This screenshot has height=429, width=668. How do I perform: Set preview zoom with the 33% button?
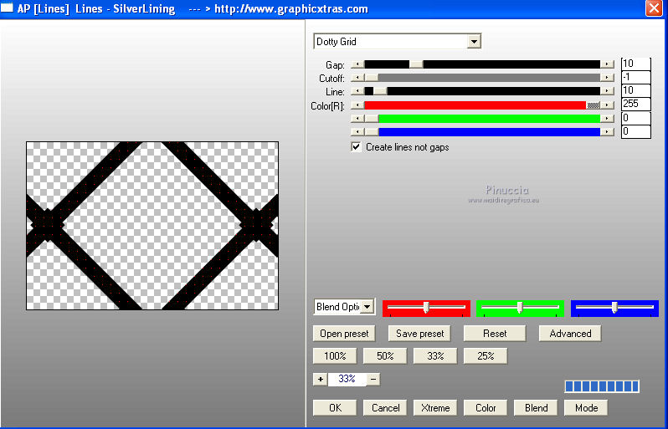[x=435, y=356]
